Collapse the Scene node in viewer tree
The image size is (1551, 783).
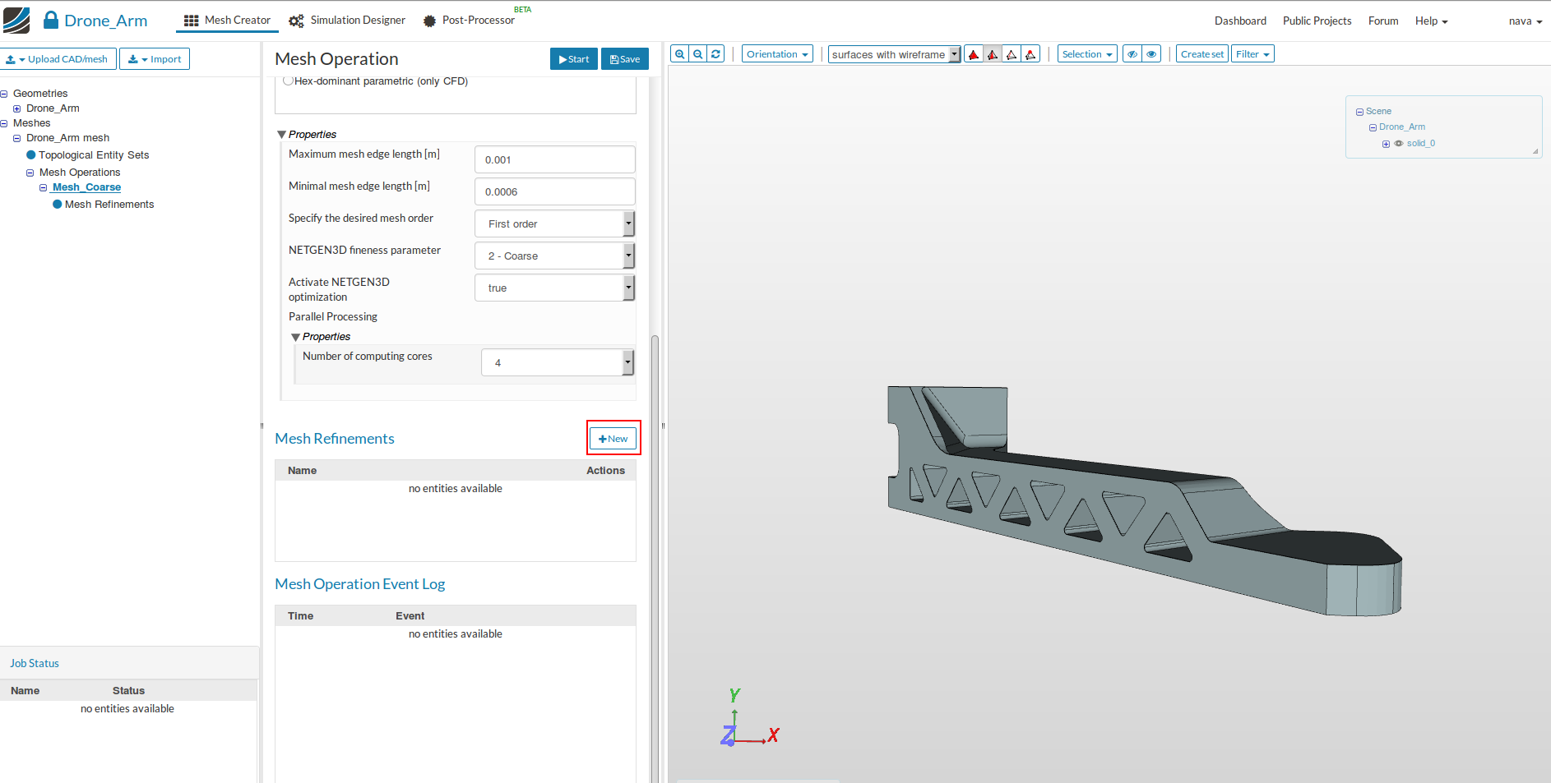point(1359,112)
